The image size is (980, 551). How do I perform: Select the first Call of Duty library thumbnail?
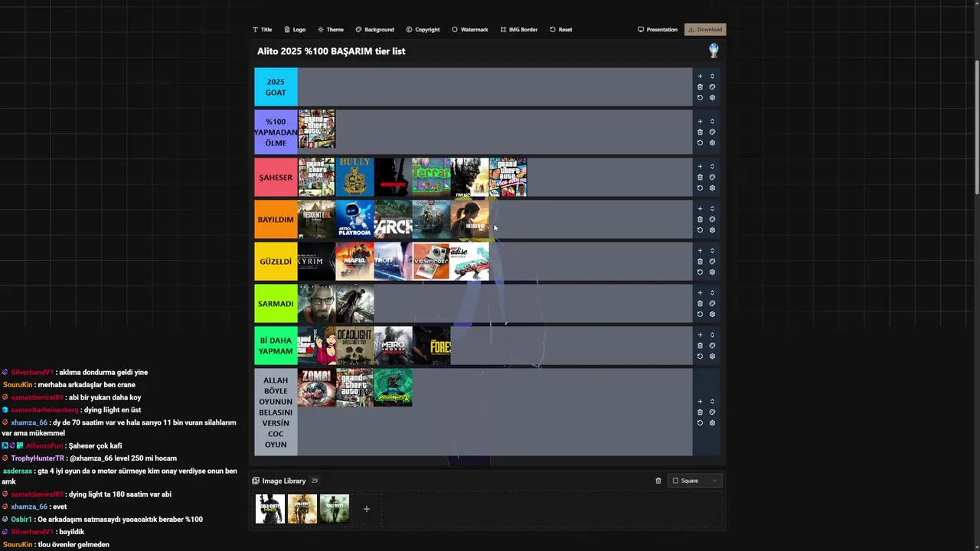coord(270,509)
